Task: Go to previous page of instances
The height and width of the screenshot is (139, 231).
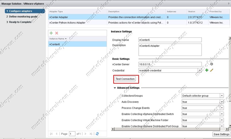Action: [x=57, y=134]
